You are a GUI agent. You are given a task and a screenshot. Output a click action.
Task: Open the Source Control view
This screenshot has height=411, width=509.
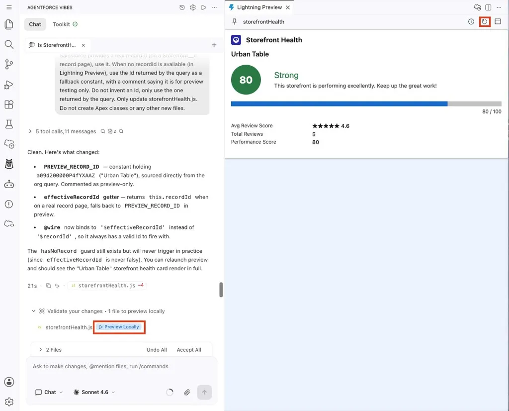[x=9, y=64]
